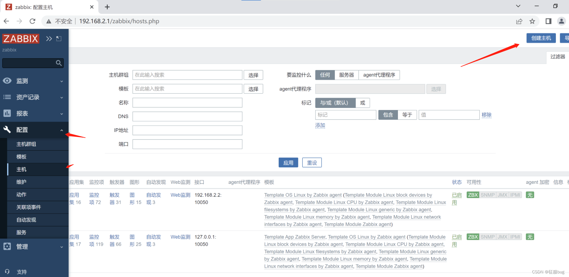The height and width of the screenshot is (277, 569).
Task: Toggle 已启用 status for 192.168.2.2 host
Action: click(x=457, y=199)
